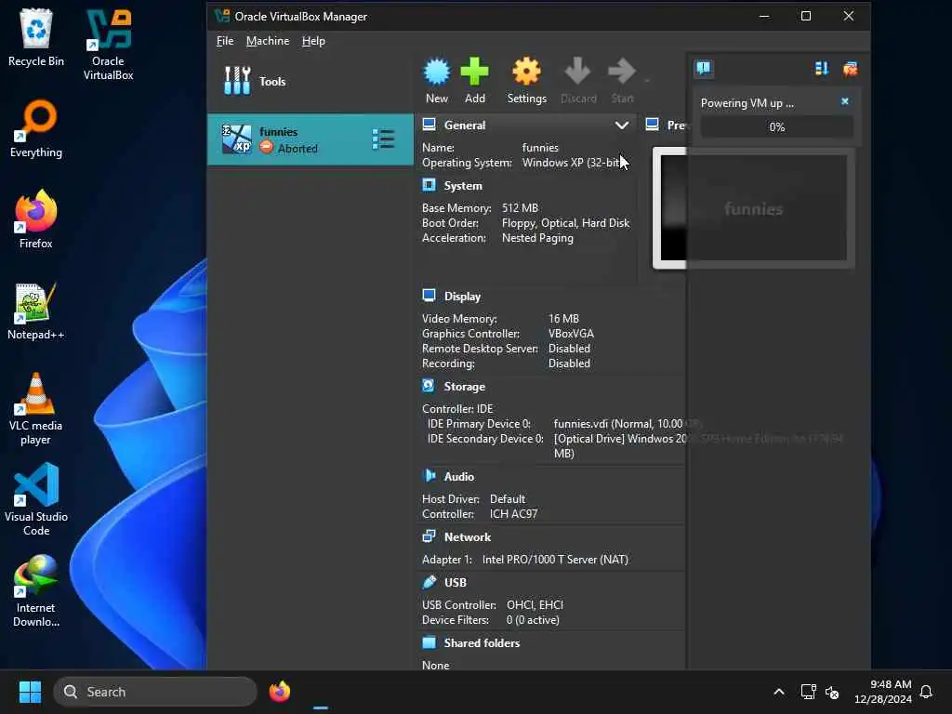The height and width of the screenshot is (714, 952).
Task: Click the 0% power-up progress bar
Action: pos(776,126)
